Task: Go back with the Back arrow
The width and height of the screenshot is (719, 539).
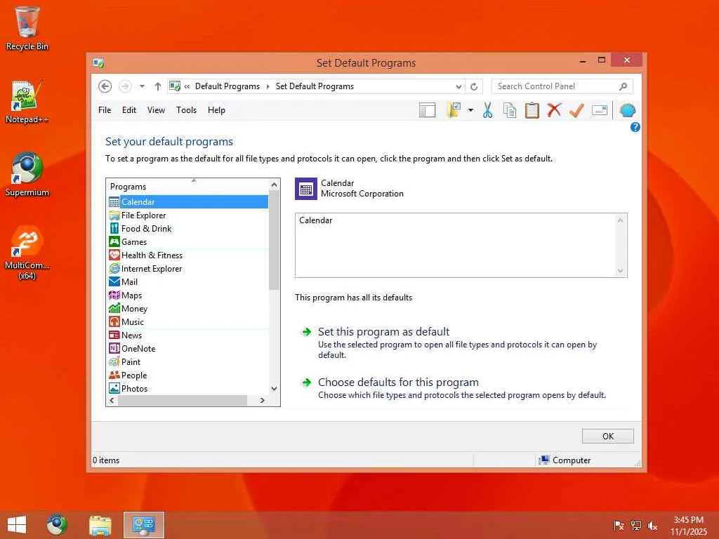Action: [x=105, y=86]
